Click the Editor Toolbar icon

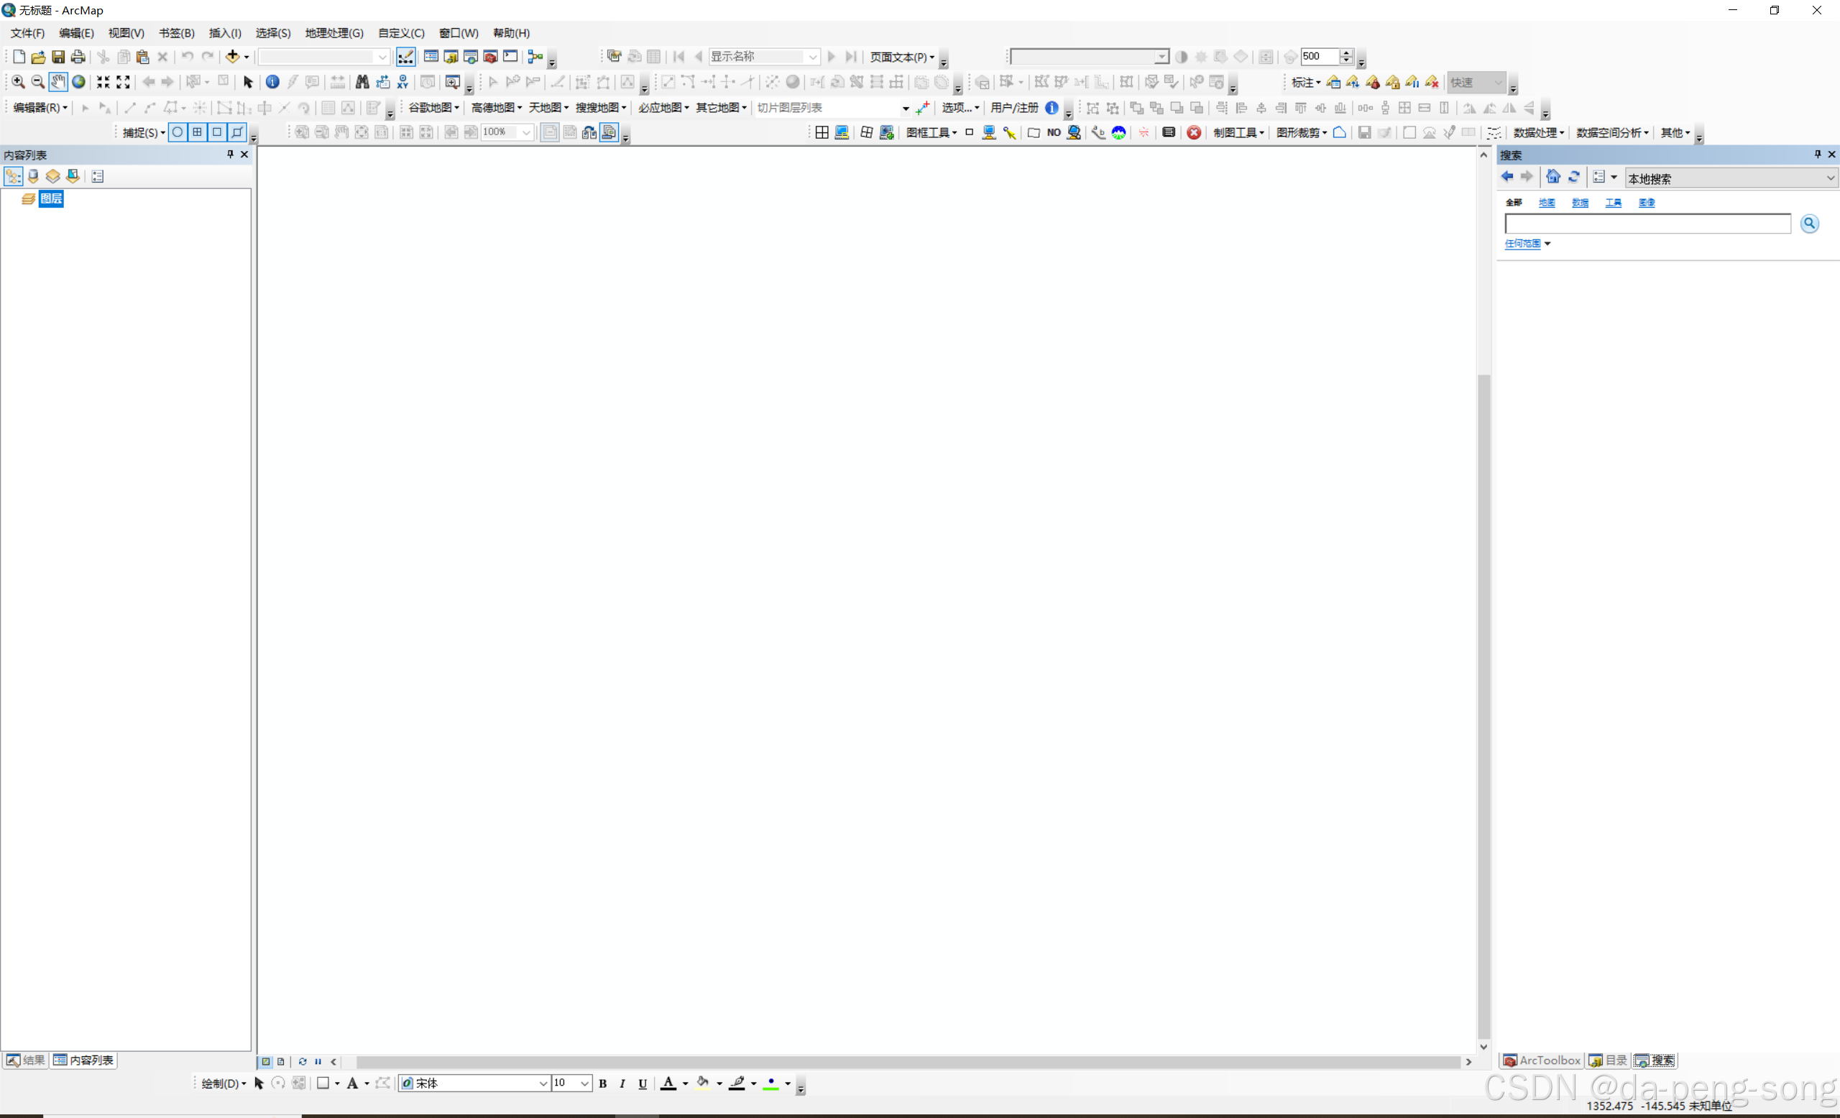[x=405, y=57]
